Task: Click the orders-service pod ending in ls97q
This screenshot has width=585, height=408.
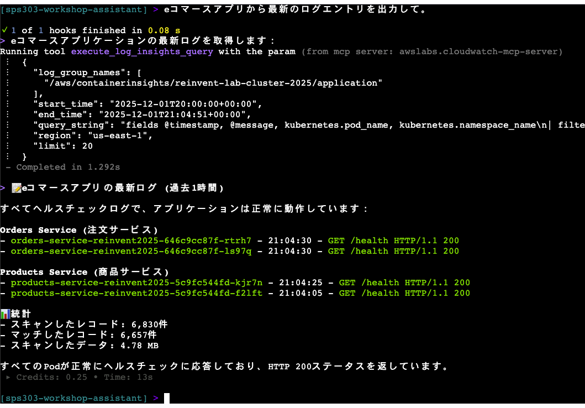Action: pos(131,251)
